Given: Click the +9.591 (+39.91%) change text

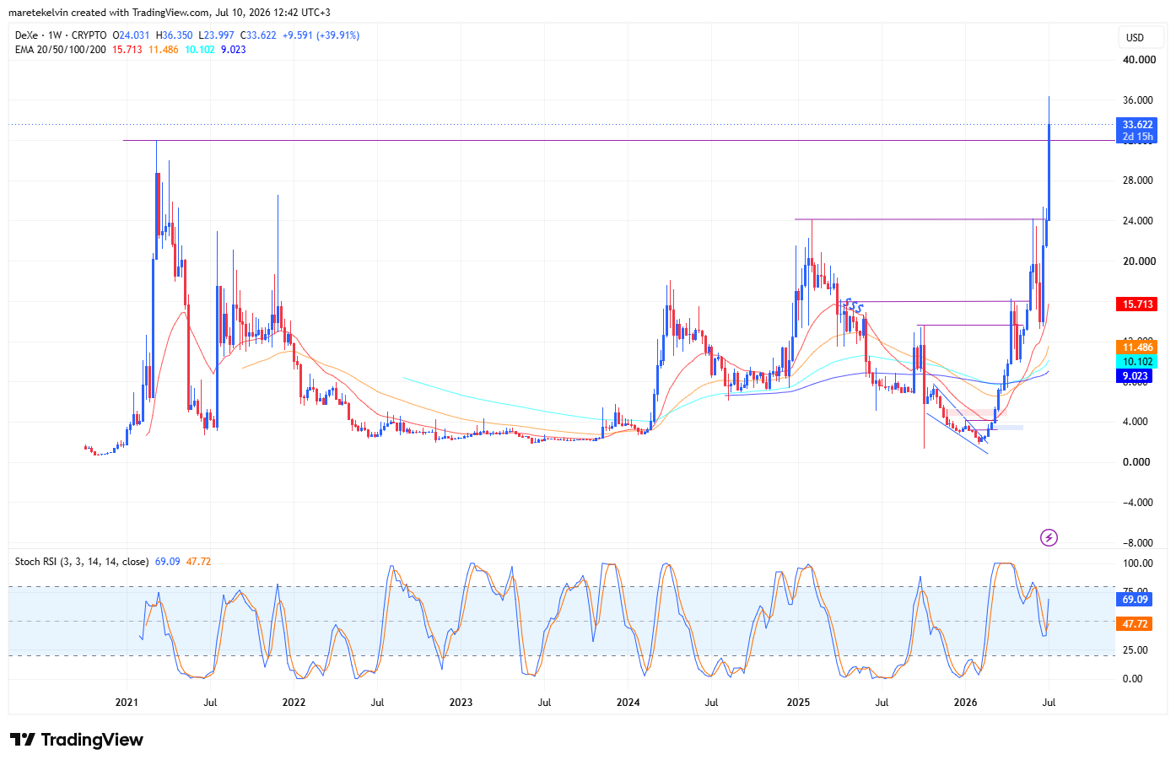Looking at the screenshot, I should click(x=321, y=35).
